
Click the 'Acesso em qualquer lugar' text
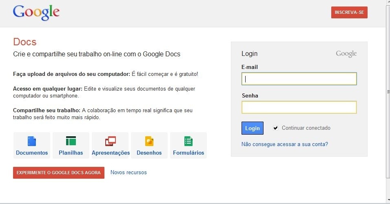pos(47,89)
